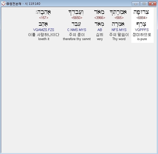The height and width of the screenshot is (154, 158).
Task: Click the app icon in title bar
Action: point(3,4)
